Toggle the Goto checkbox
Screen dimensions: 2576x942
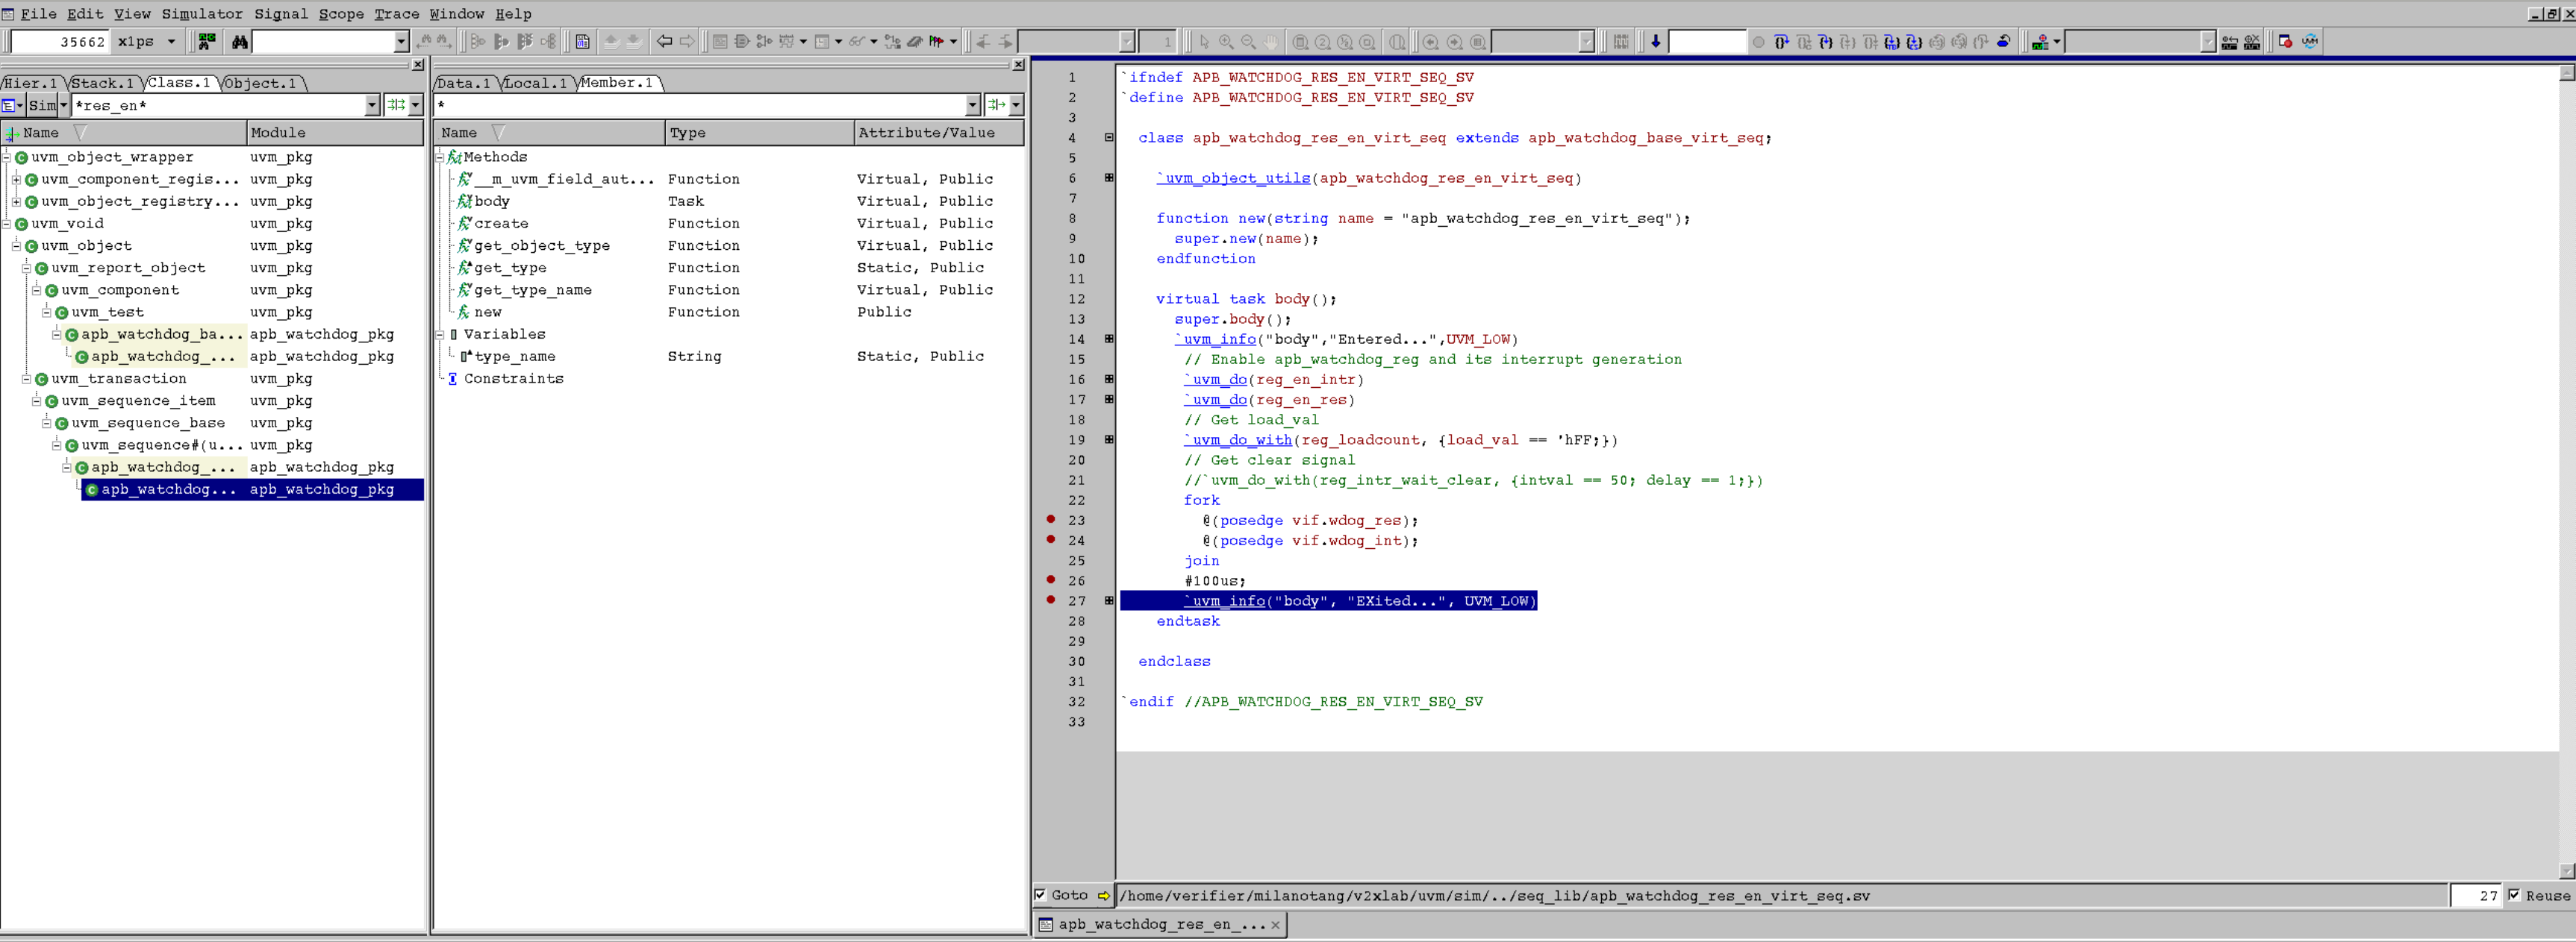(x=1040, y=895)
